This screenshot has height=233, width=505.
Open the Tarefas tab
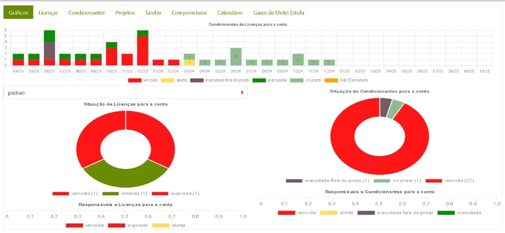153,13
